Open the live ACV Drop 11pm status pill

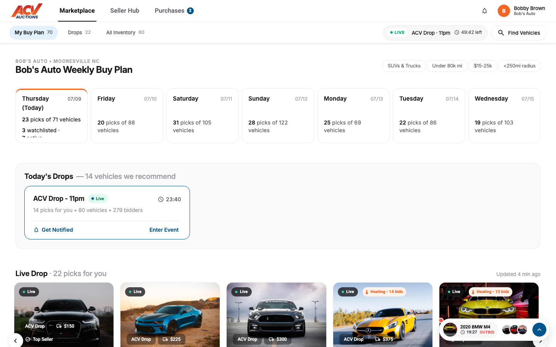click(x=435, y=33)
